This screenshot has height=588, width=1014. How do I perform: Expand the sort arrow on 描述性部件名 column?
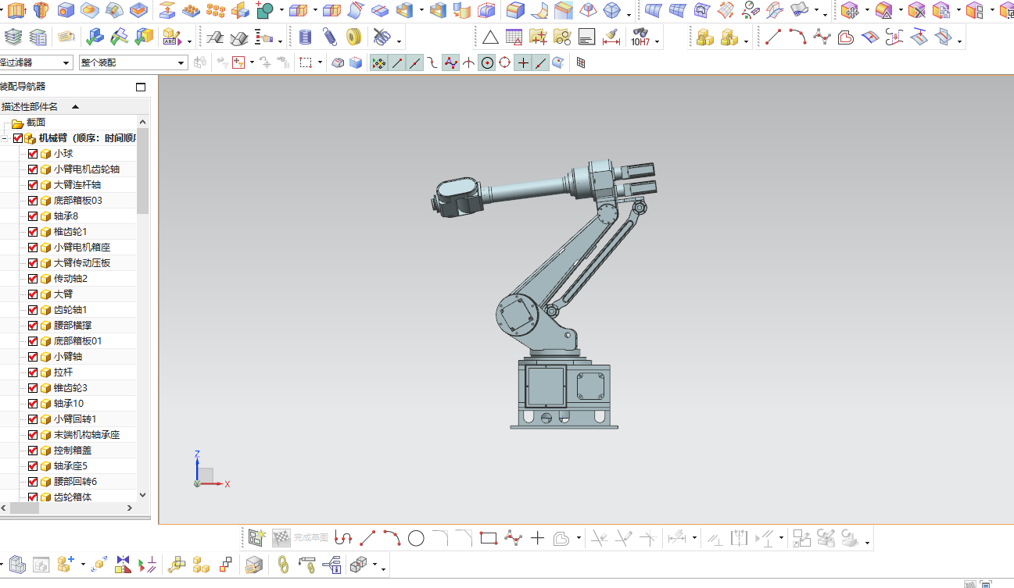tap(75, 107)
